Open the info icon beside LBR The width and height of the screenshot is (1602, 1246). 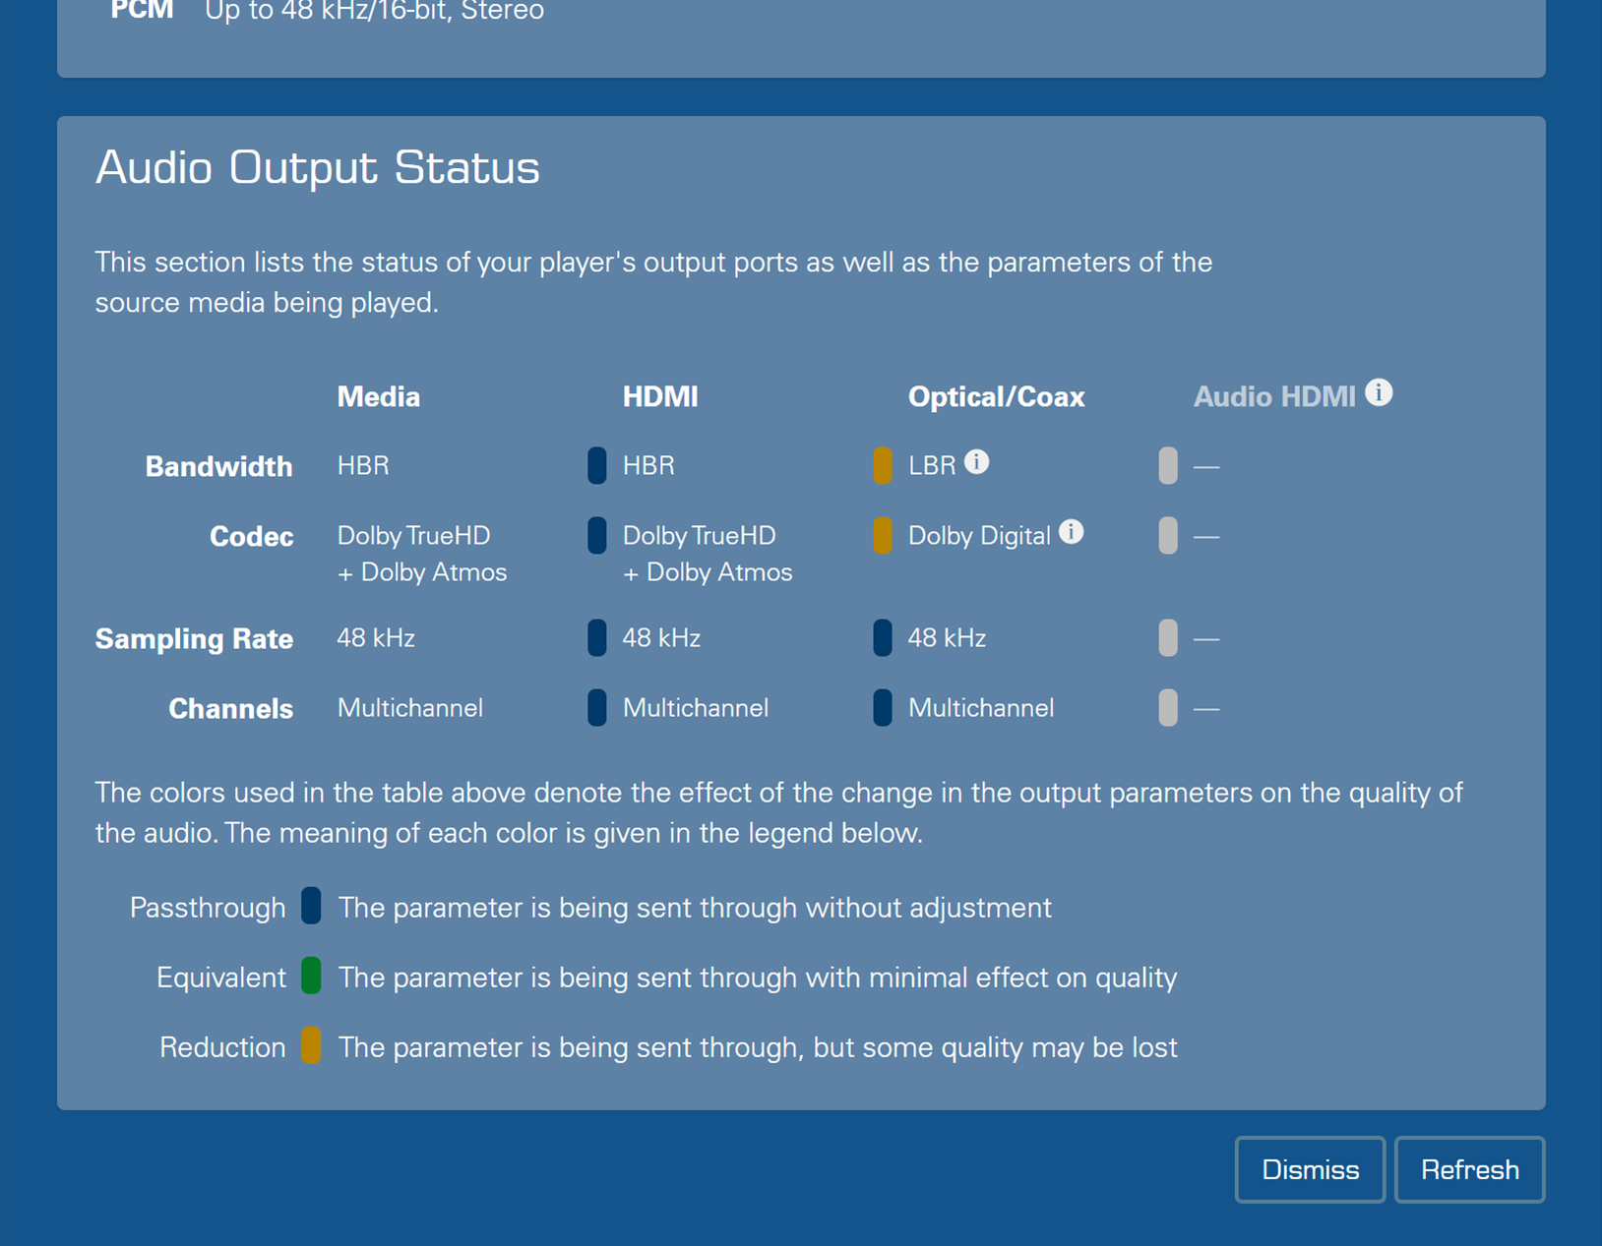(976, 461)
